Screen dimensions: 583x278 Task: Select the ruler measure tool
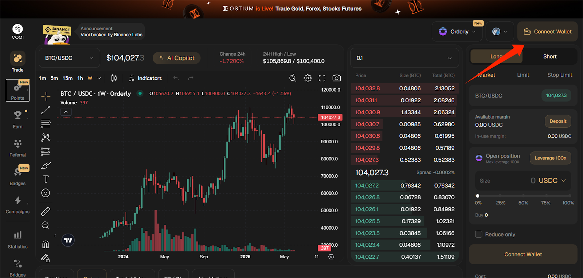(46, 211)
